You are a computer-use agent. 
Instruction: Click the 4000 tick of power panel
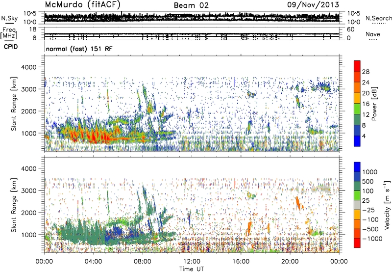[x=29, y=67]
